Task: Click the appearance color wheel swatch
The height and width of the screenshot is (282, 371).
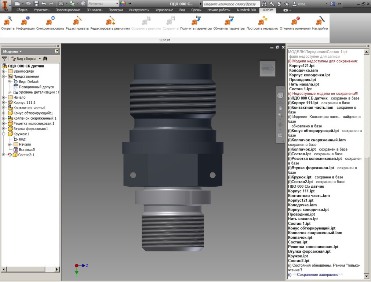Action: pos(123,3)
